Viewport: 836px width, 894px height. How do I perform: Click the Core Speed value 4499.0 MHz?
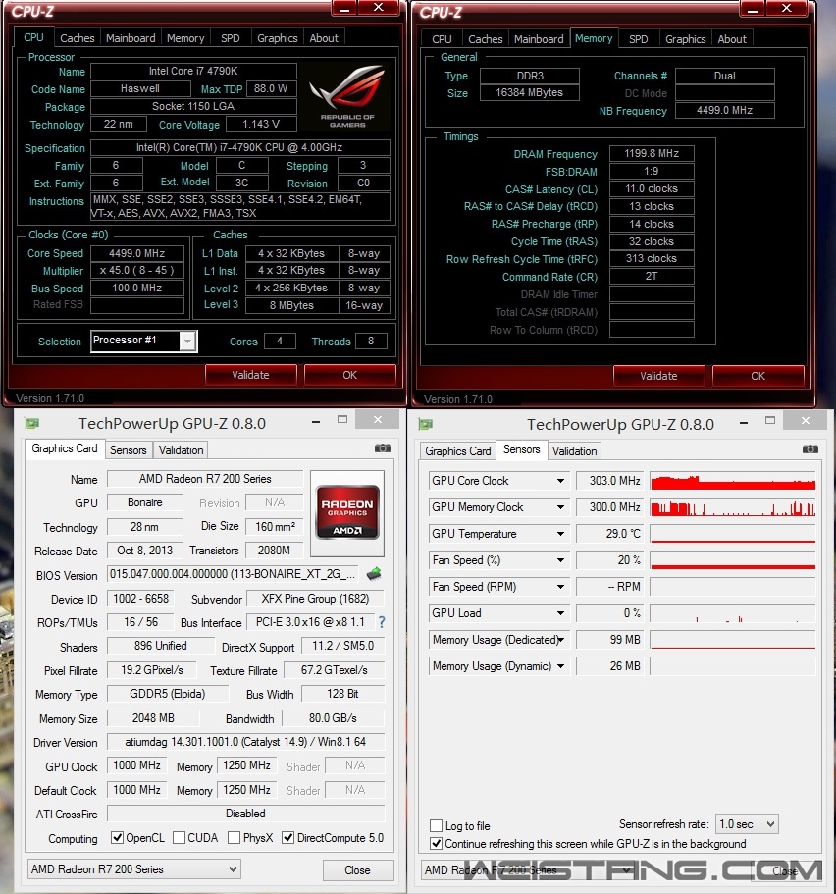point(136,253)
